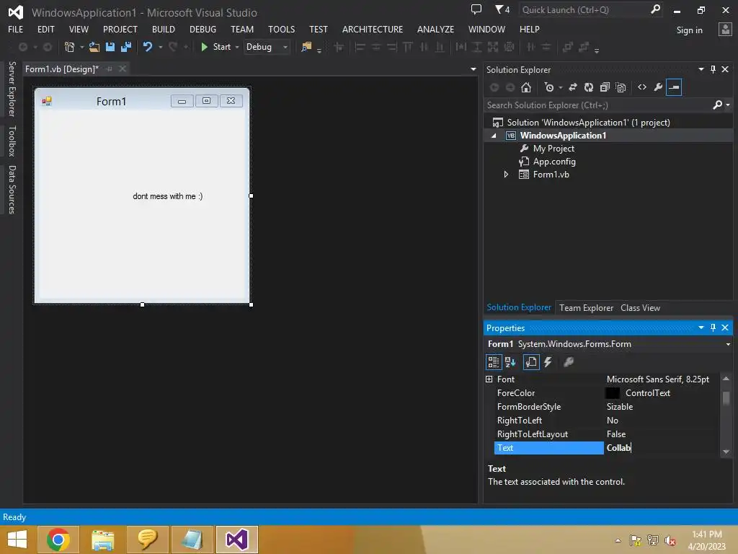Switch to the Team Explorer tab

coord(586,307)
